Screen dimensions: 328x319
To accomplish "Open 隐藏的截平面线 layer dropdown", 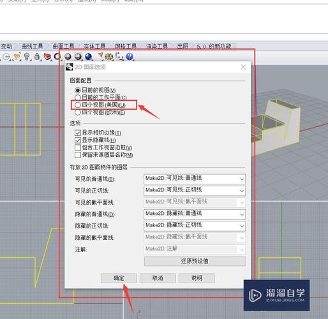I will (x=195, y=237).
